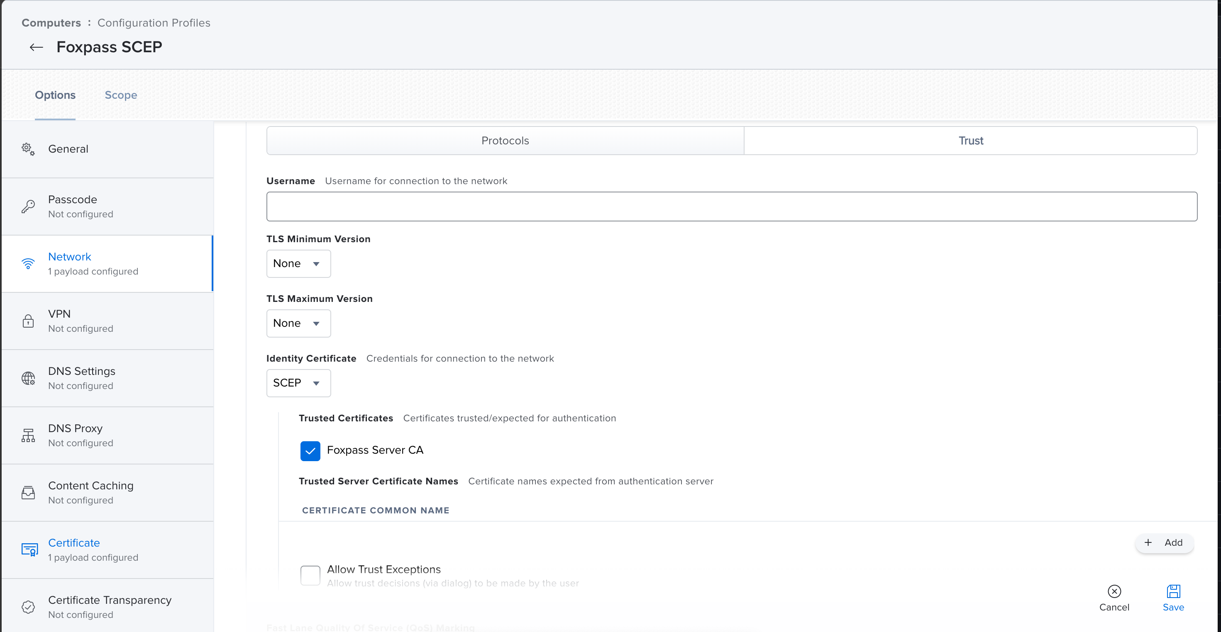The width and height of the screenshot is (1221, 632).
Task: Enable Allow Trust Exceptions checkbox
Action: tap(310, 575)
